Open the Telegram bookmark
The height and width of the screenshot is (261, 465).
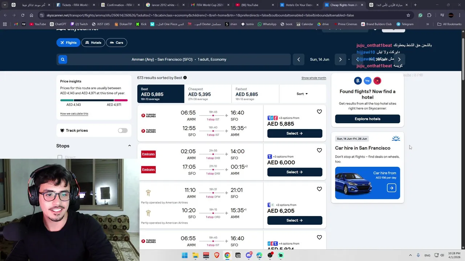coord(405,24)
